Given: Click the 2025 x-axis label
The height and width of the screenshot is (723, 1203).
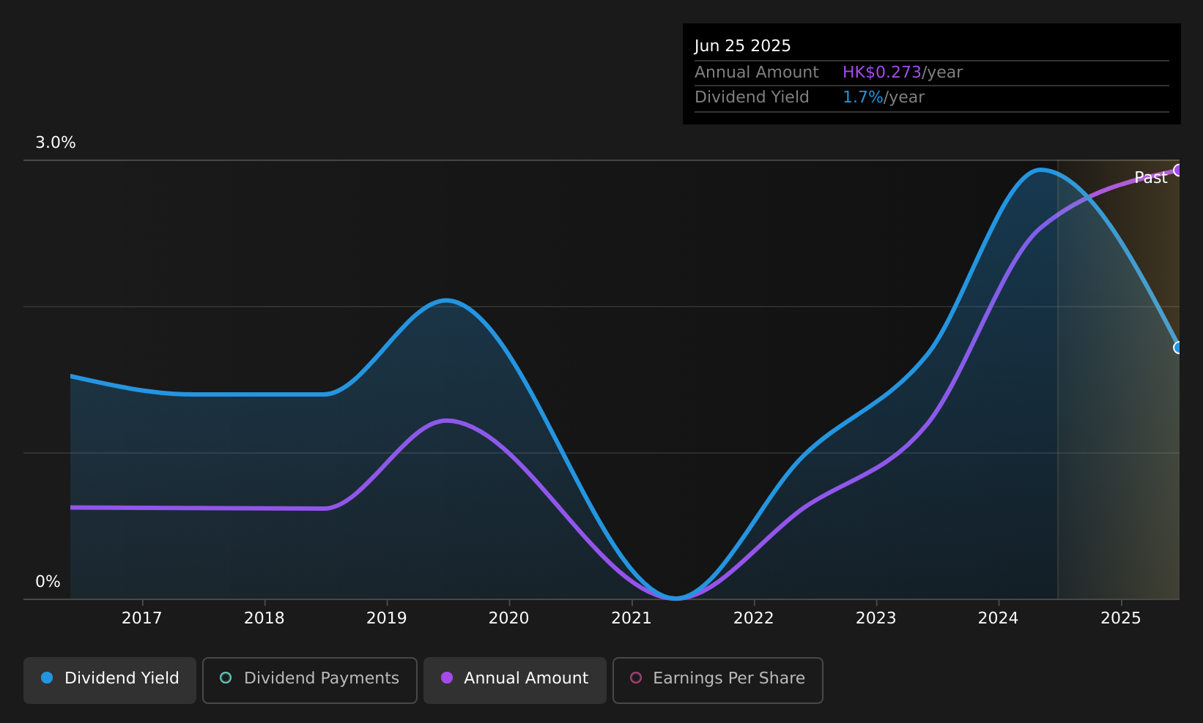Looking at the screenshot, I should (1121, 618).
